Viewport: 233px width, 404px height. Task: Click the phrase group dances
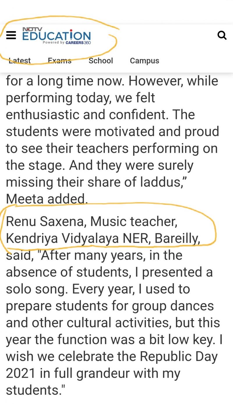click(x=173, y=306)
